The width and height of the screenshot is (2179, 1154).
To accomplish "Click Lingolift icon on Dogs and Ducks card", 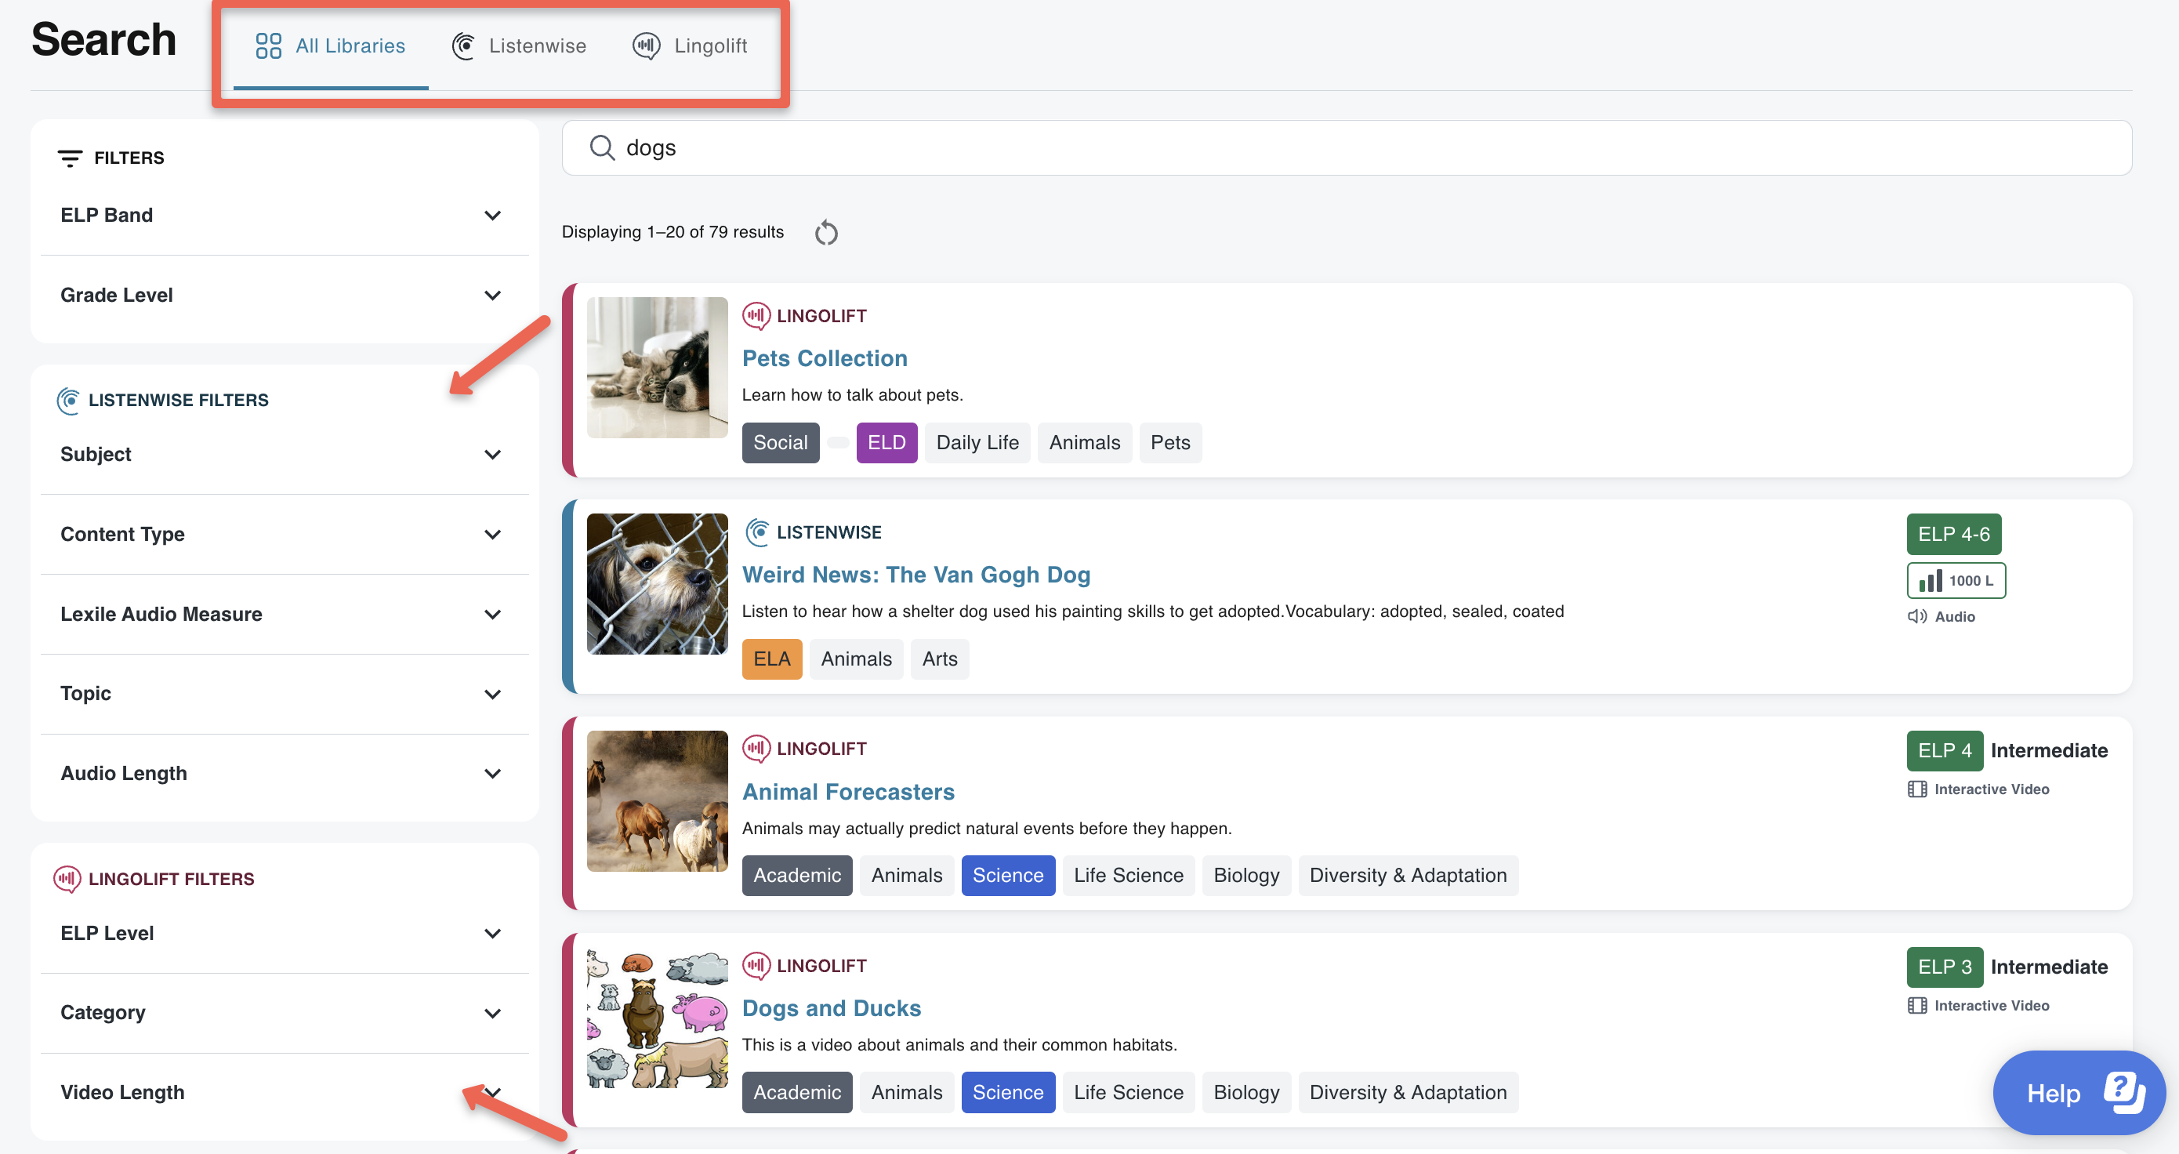I will [x=756, y=965].
